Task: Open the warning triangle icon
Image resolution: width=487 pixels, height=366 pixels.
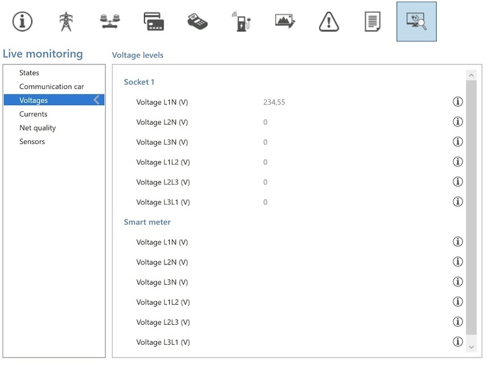Action: click(x=329, y=21)
